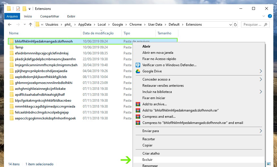Expand the ribbon with the chevron near Help
Viewport: 277px width, 167px height.
[264, 16]
